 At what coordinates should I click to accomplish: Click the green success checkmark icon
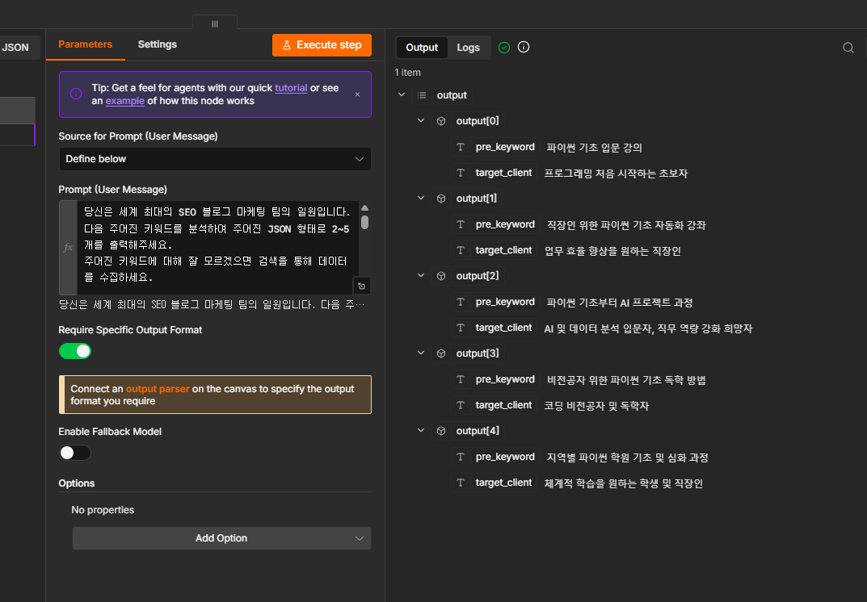click(503, 48)
